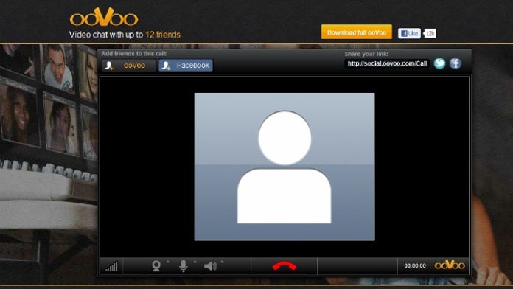The width and height of the screenshot is (513, 289).
Task: Mute the microphone icon
Action: coord(184,266)
